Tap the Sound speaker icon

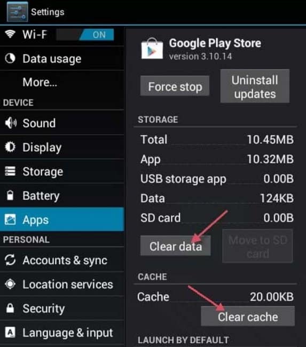point(11,123)
